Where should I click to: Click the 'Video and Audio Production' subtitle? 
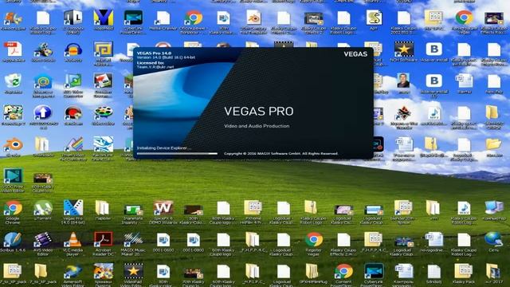pyautogui.click(x=257, y=126)
